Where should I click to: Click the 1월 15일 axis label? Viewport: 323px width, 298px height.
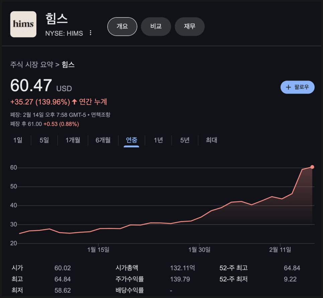click(98, 250)
